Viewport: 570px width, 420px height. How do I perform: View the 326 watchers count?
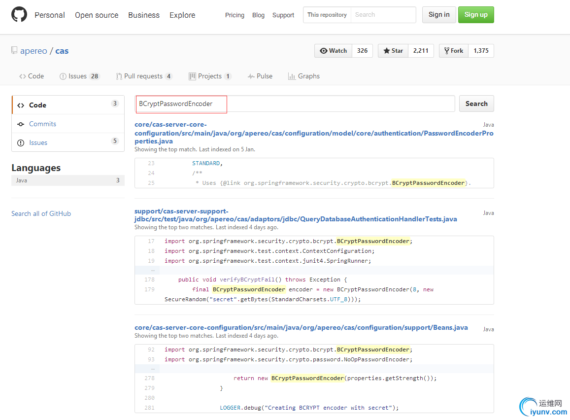pos(362,51)
